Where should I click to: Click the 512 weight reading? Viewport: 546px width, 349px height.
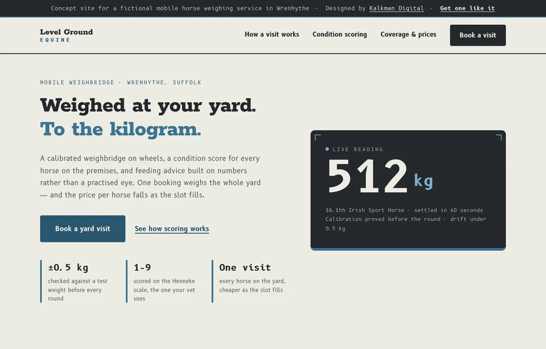pos(368,176)
